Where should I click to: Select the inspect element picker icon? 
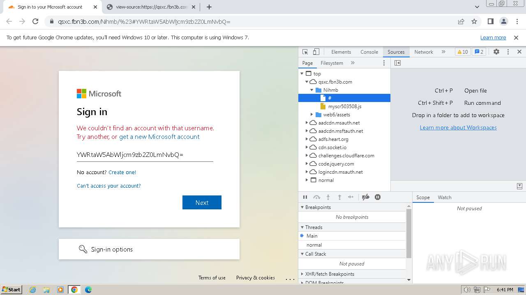305,52
